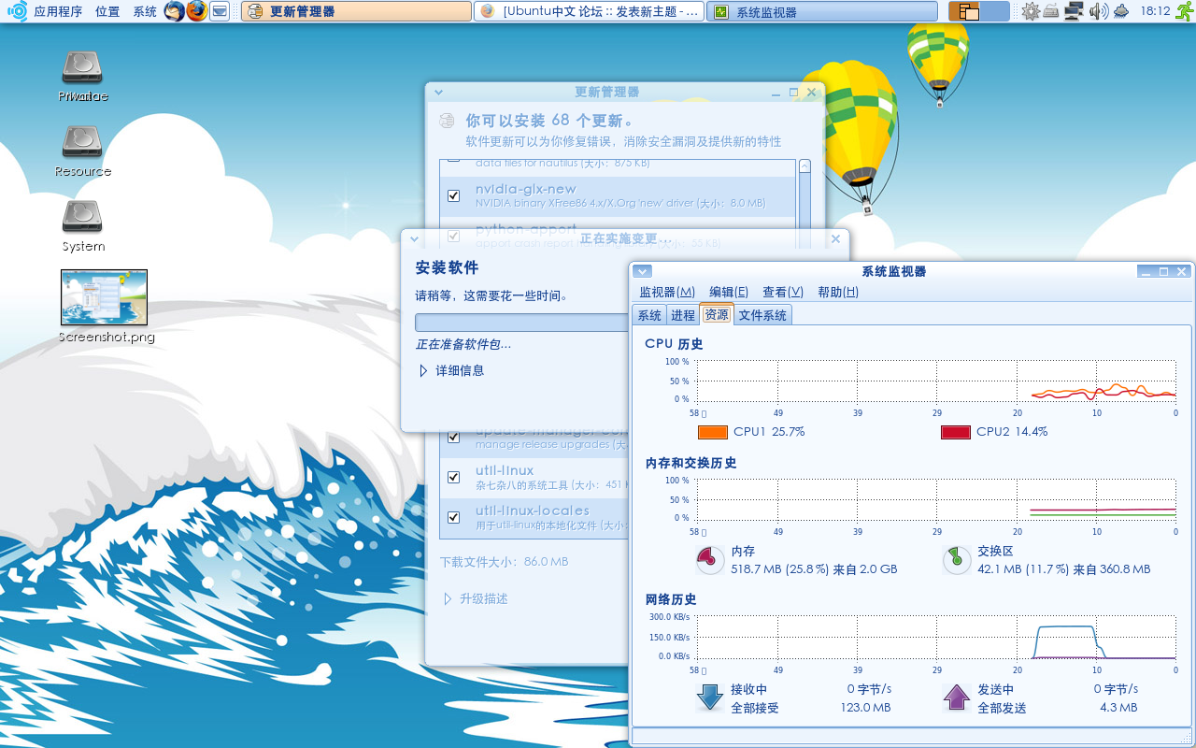
Task: Click the gear tray icon in panel
Action: coord(1031,11)
